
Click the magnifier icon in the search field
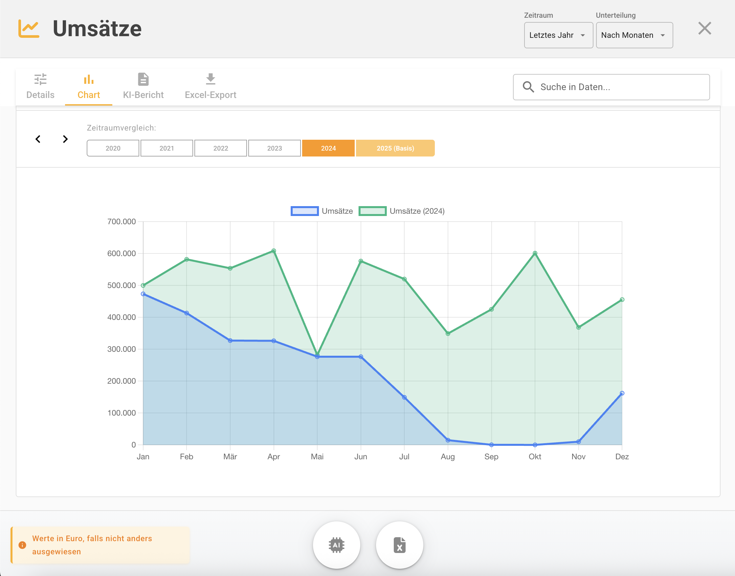click(x=528, y=87)
